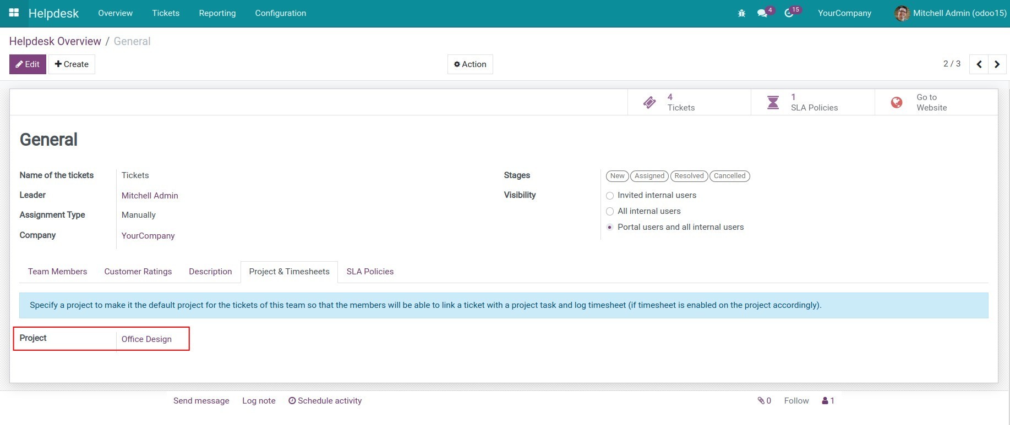
Task: Click the Go to Website globe icon
Action: coord(897,102)
